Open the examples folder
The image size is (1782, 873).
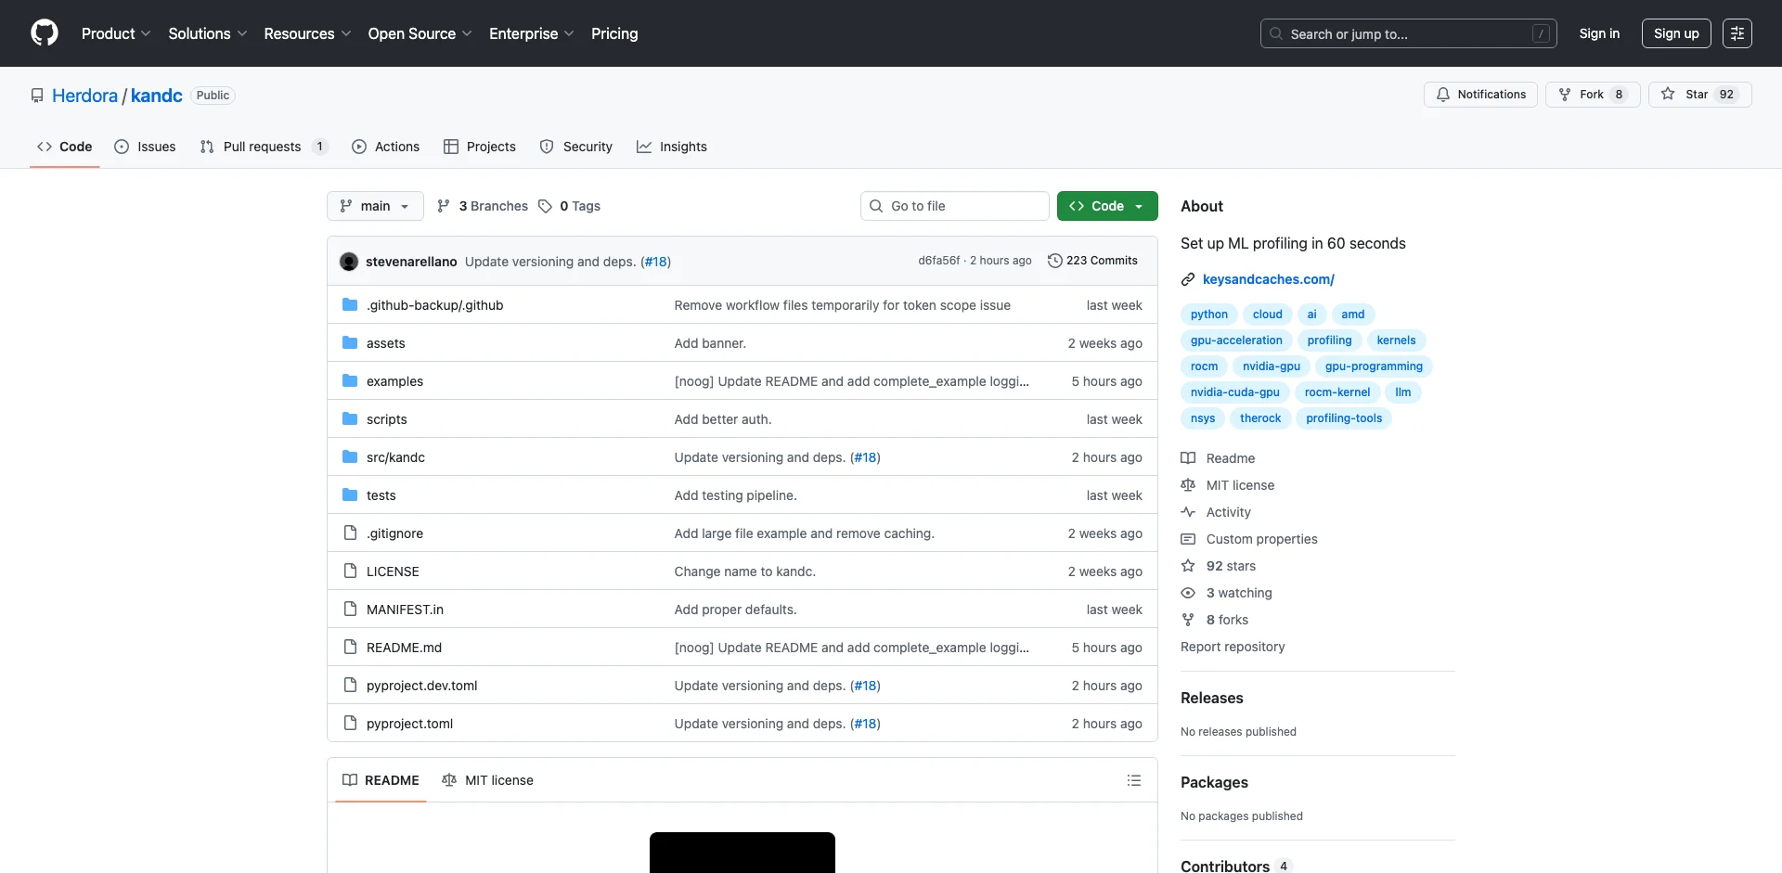click(x=394, y=381)
